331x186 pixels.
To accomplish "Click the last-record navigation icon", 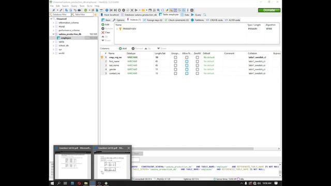I will [115, 10].
